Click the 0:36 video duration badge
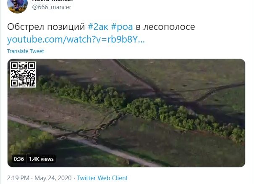 tap(19, 159)
